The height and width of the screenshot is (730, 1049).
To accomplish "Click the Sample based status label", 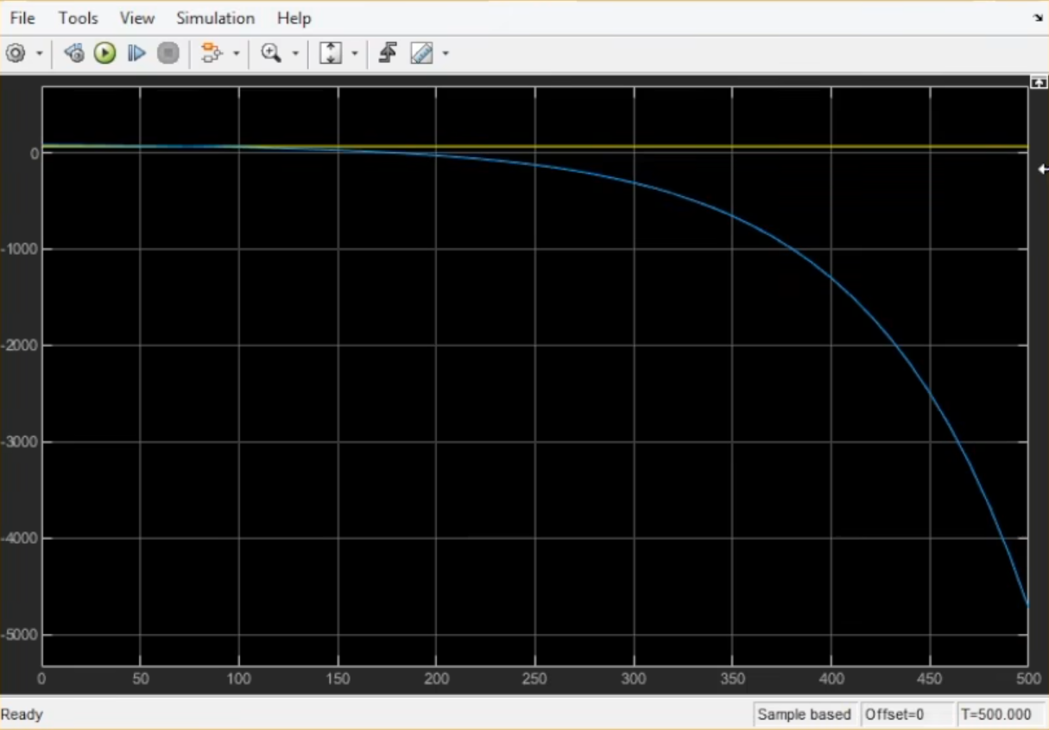I will [x=804, y=714].
